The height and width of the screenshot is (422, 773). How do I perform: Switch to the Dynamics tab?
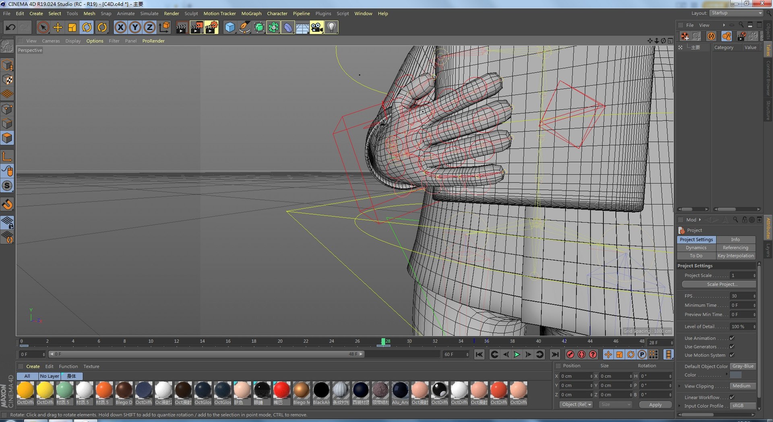click(x=696, y=248)
